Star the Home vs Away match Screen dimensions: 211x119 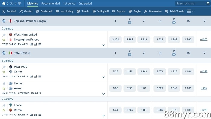(4, 88)
